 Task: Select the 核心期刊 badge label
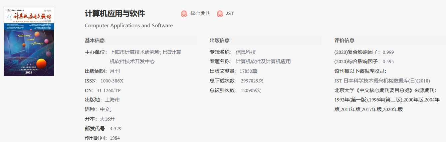pos(200,14)
